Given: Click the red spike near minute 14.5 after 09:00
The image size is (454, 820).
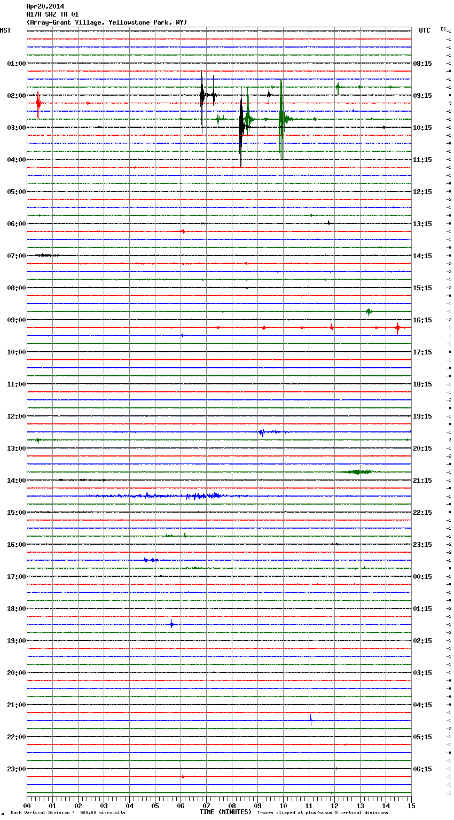Looking at the screenshot, I should click(397, 328).
